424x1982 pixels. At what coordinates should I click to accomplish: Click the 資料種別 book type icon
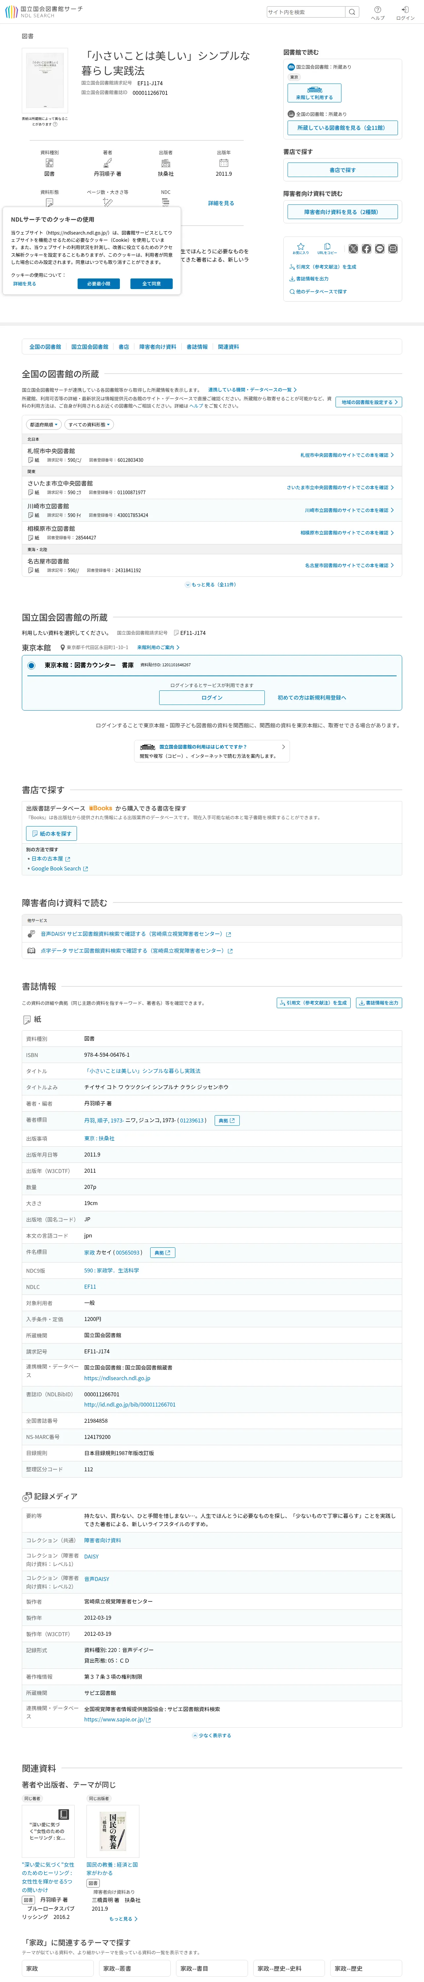point(49,163)
